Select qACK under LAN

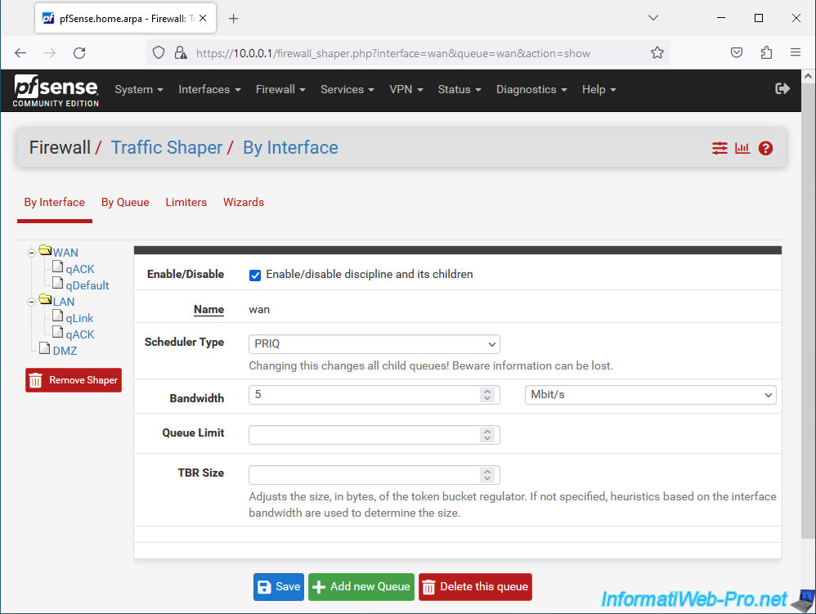(x=80, y=334)
